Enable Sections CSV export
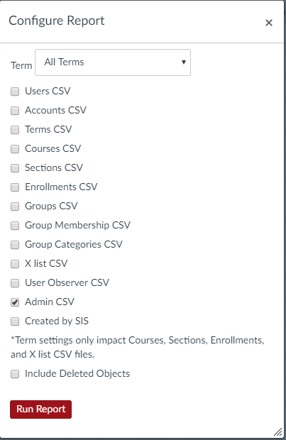Screen dimensions: 286x440 point(15,168)
